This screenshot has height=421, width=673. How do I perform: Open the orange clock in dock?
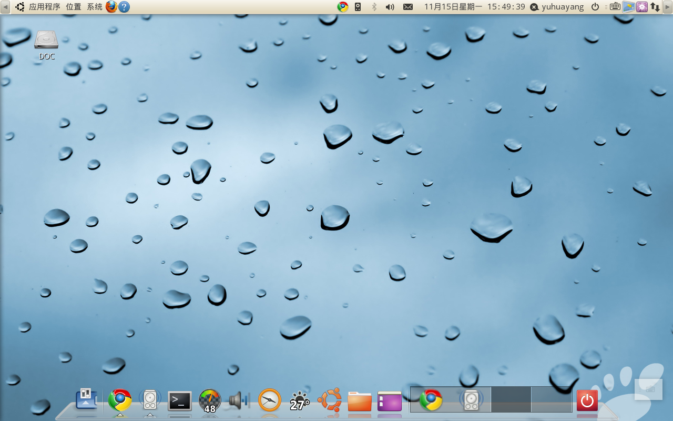coord(270,400)
